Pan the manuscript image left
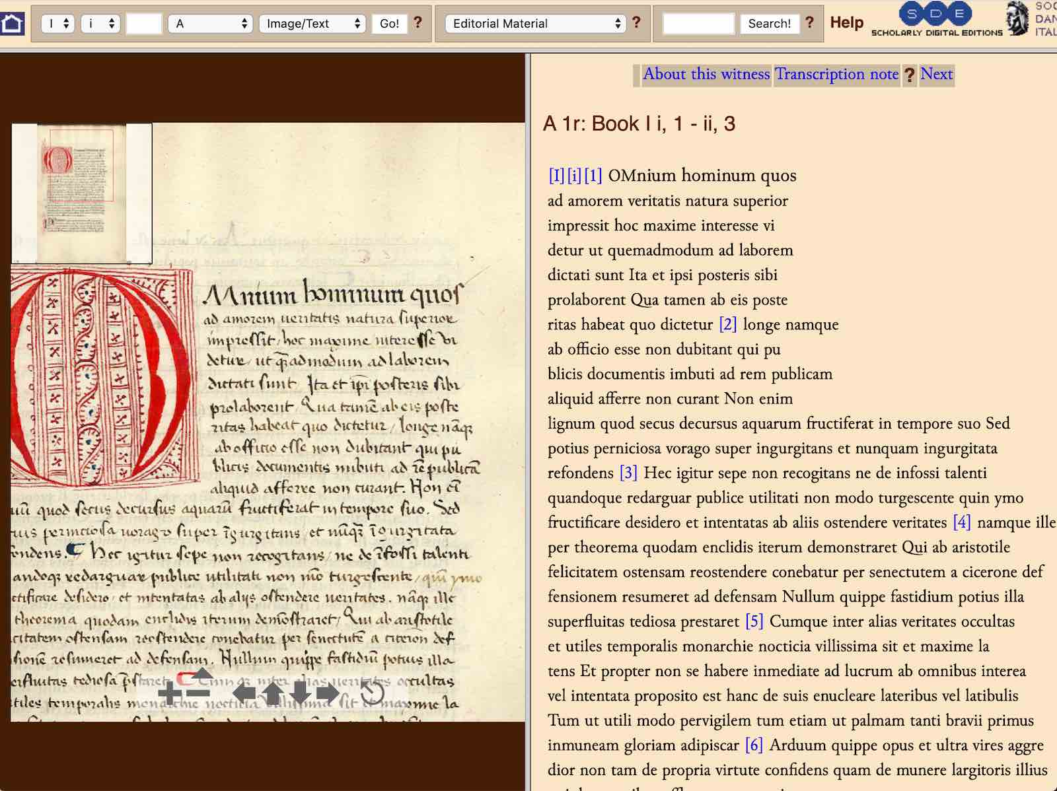 coord(244,693)
